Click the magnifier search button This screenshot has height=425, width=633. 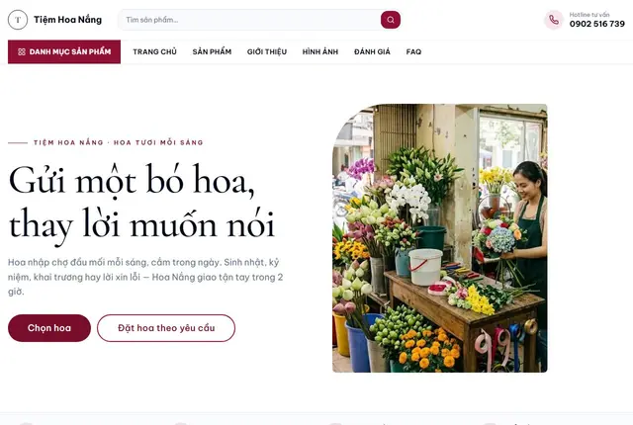pyautogui.click(x=391, y=20)
